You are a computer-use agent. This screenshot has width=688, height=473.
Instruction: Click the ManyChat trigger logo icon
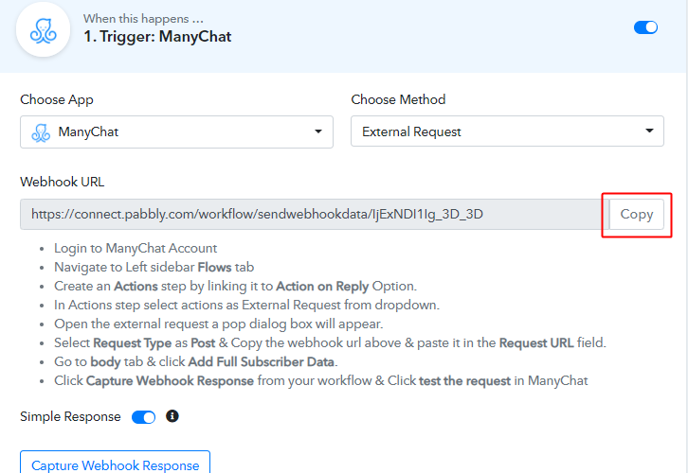click(x=43, y=29)
